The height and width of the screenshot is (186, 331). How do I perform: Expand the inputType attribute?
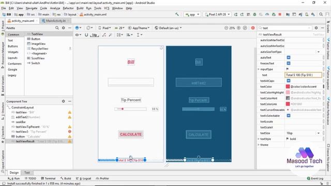259,69
